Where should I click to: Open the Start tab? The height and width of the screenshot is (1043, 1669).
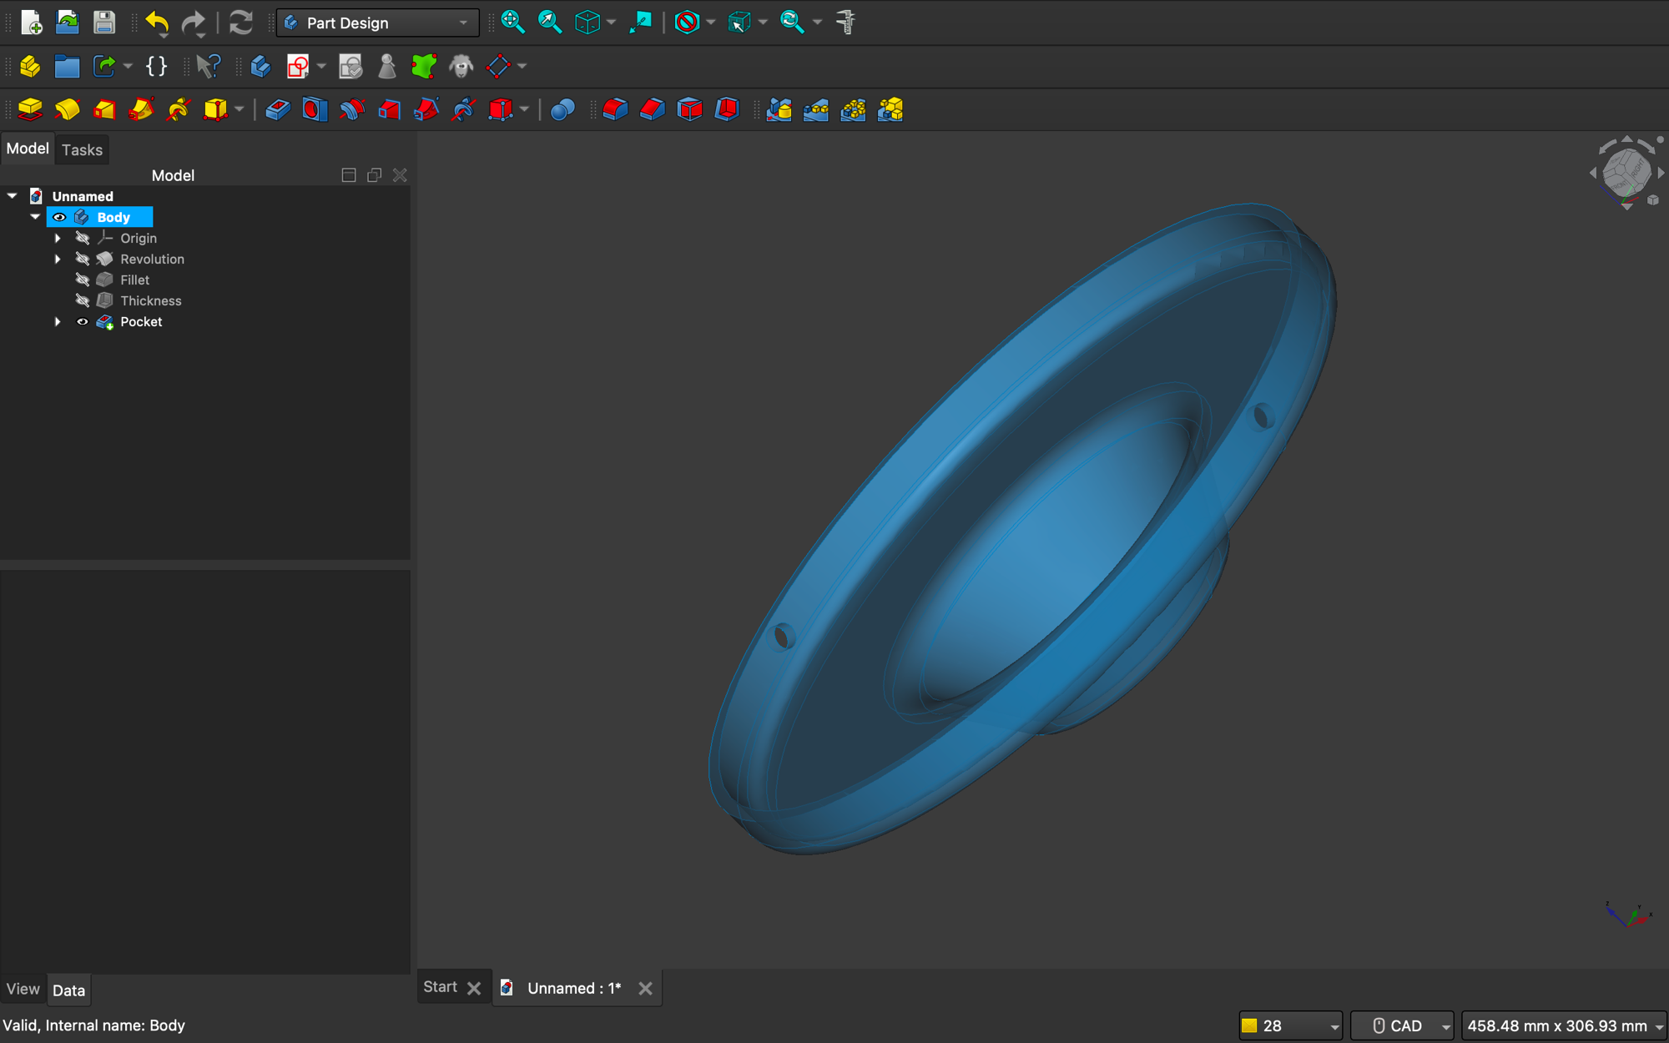click(x=440, y=986)
